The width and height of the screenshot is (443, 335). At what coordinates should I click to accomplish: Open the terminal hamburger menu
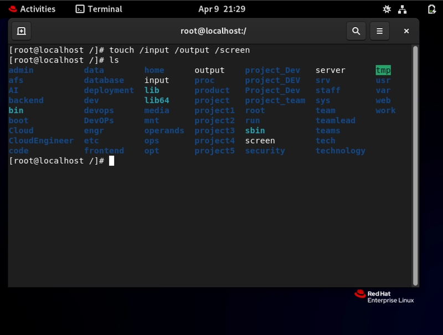(x=379, y=31)
